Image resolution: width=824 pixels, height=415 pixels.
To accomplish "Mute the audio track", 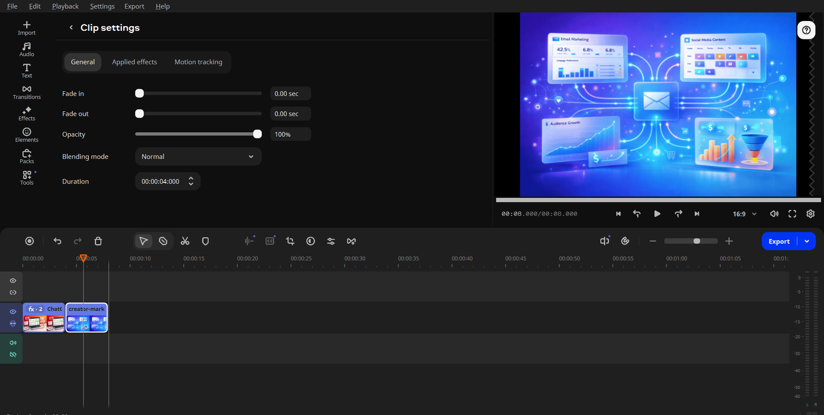I will (x=13, y=343).
